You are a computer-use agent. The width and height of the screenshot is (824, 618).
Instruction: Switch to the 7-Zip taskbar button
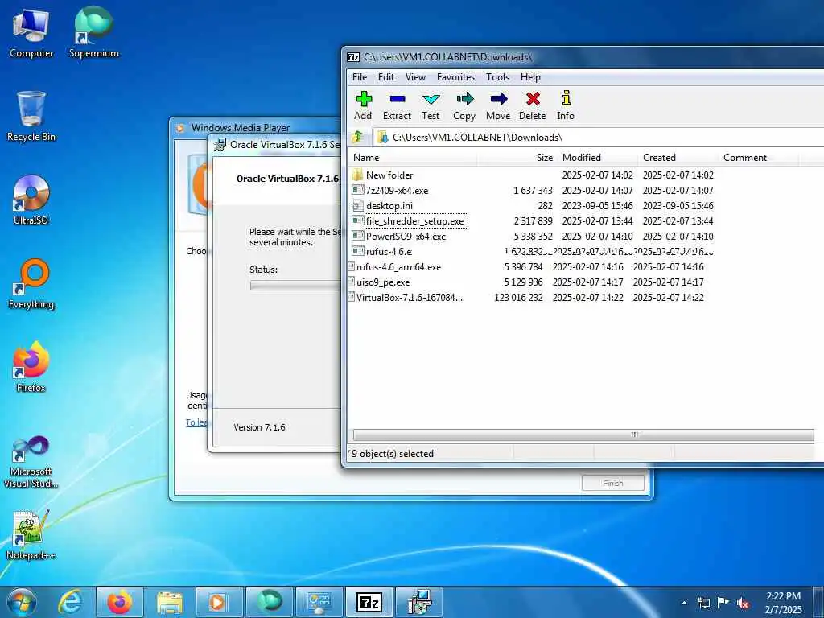369,602
